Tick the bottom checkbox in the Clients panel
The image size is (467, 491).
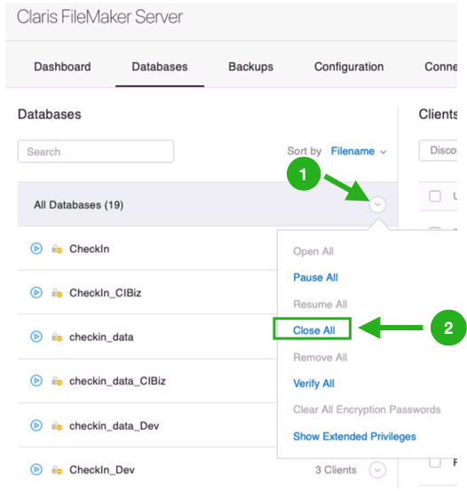[435, 463]
